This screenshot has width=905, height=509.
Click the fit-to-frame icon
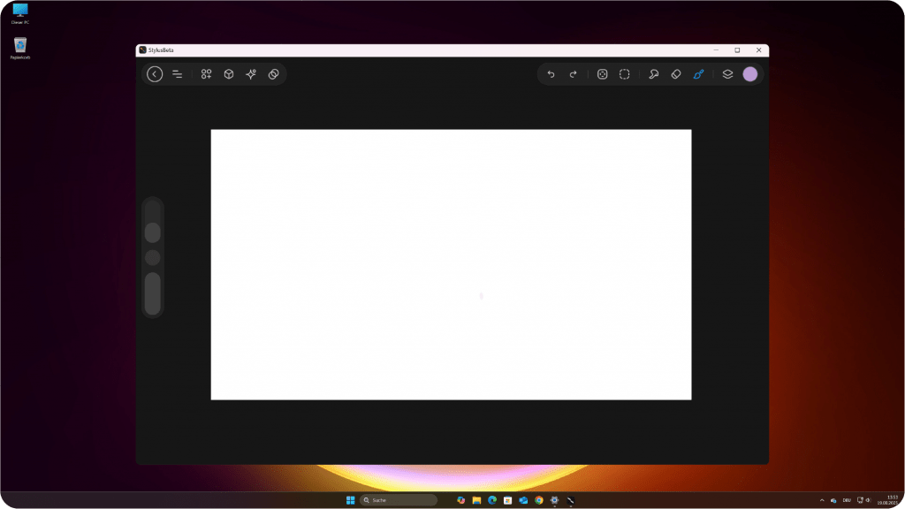tap(602, 74)
